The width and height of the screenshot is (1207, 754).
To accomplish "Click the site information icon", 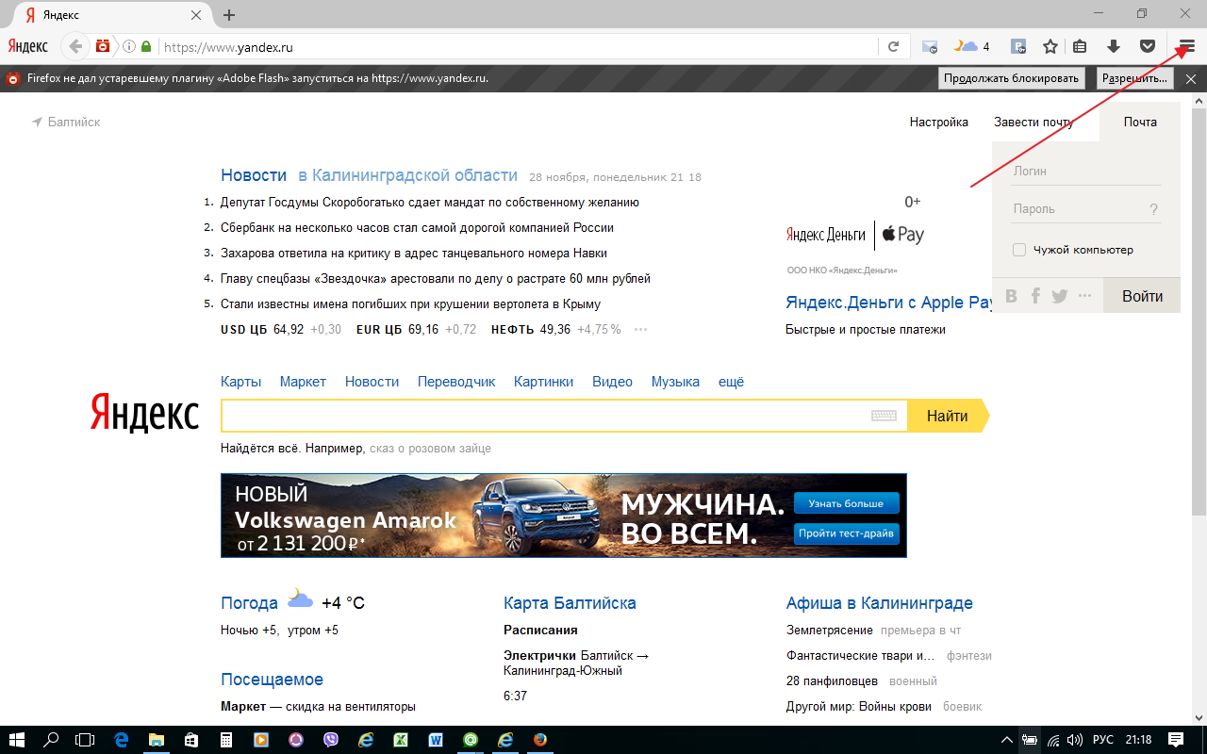I will click(130, 46).
